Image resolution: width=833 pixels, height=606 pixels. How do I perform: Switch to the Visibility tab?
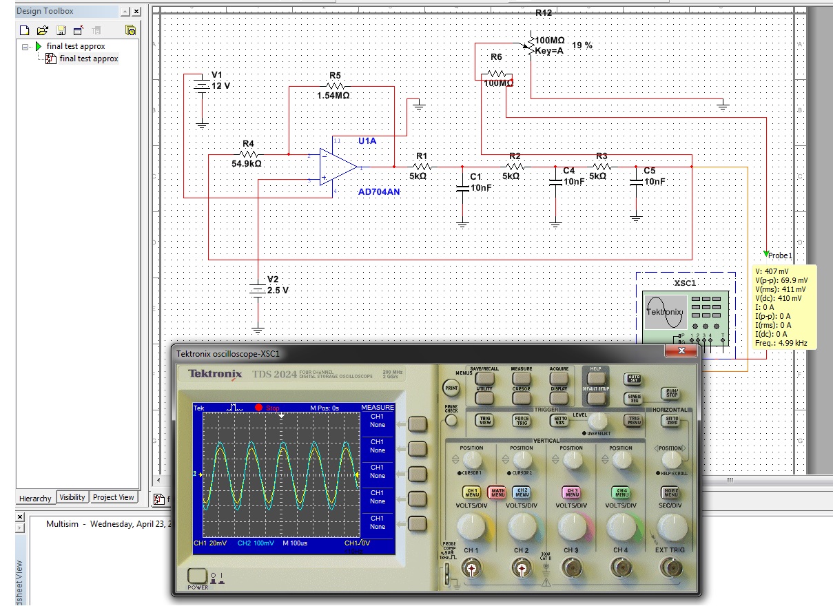point(72,497)
